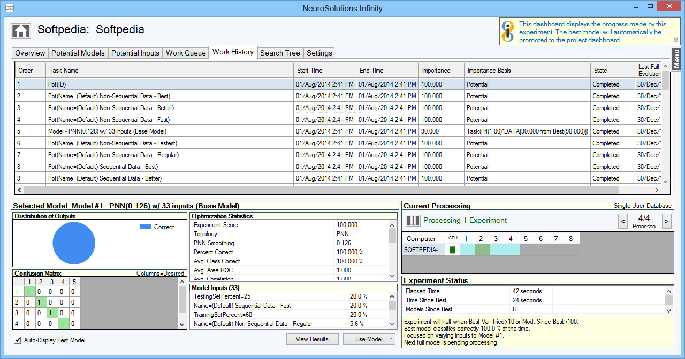Viewport: 685px width, 359px height.
Task: Open the Settings tab
Action: point(319,53)
